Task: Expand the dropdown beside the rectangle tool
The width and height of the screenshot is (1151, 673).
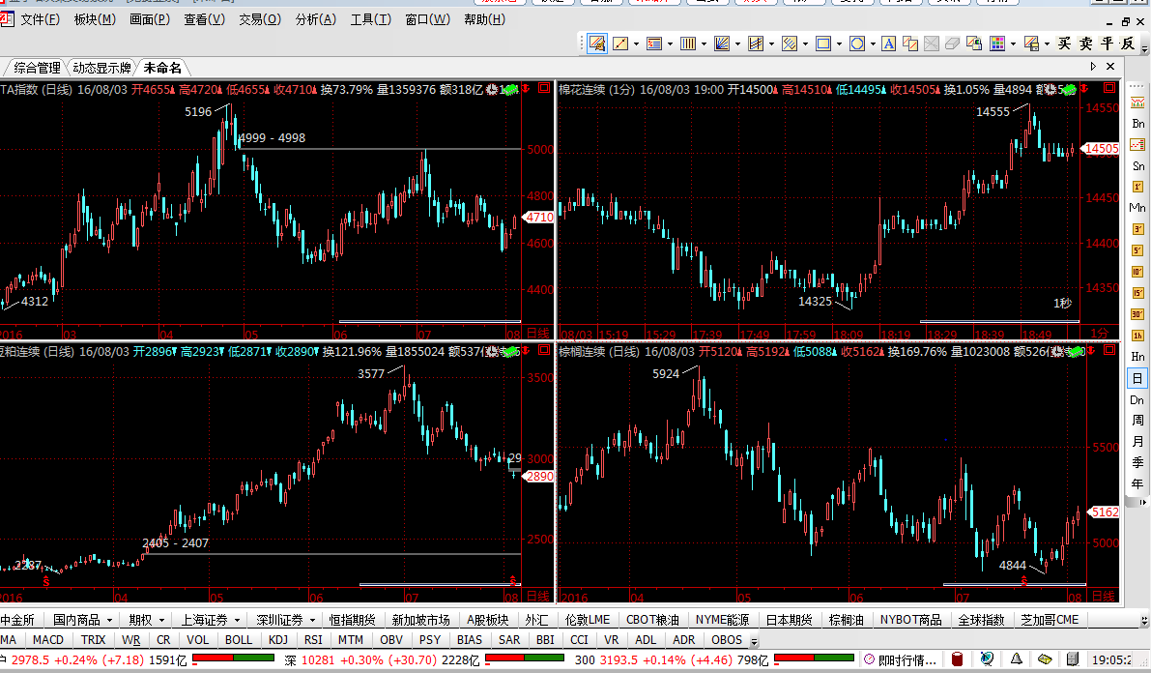Action: (x=838, y=44)
